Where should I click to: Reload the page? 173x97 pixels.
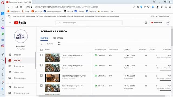tap(17, 7)
